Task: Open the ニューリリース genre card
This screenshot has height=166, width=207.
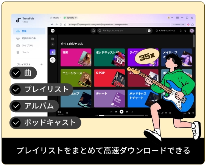Action: [x=76, y=78]
